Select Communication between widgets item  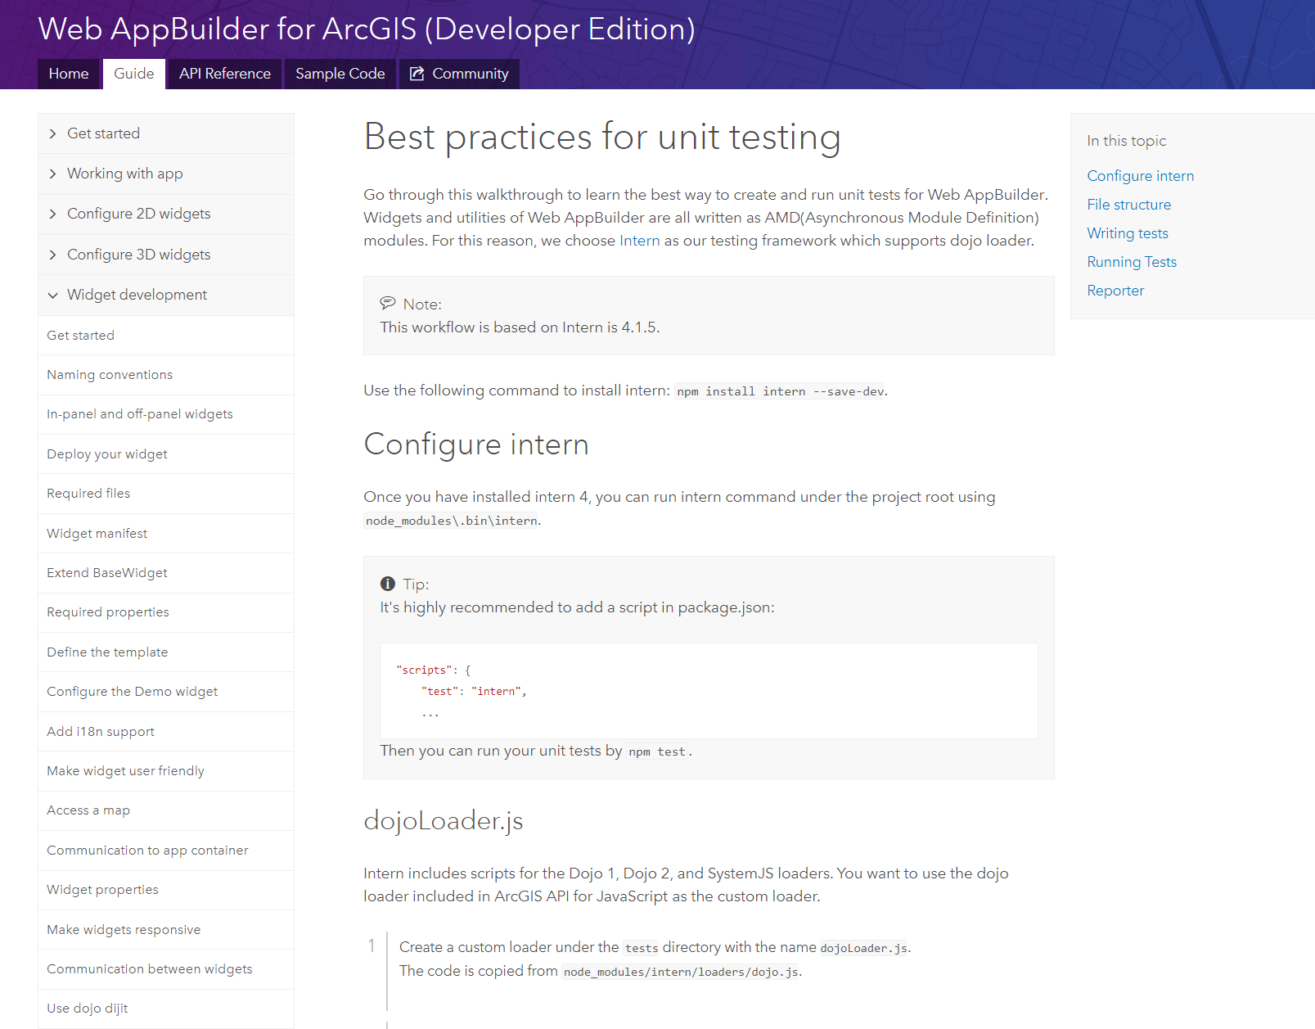tap(150, 969)
